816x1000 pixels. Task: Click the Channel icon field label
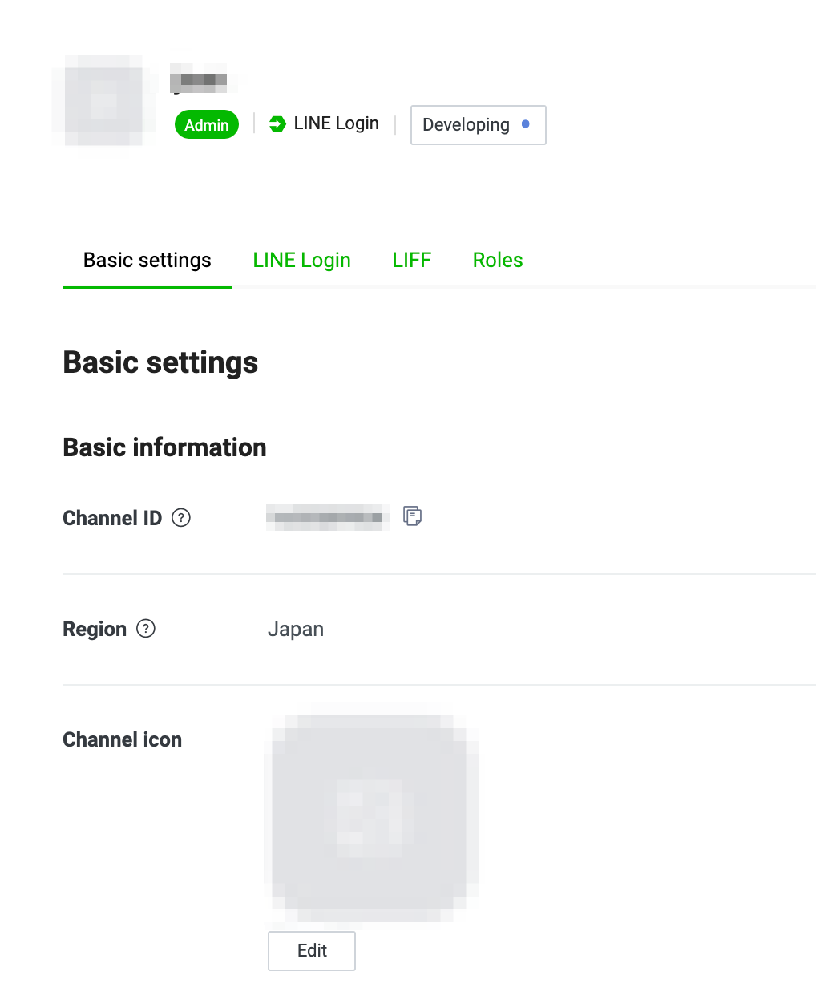[122, 739]
